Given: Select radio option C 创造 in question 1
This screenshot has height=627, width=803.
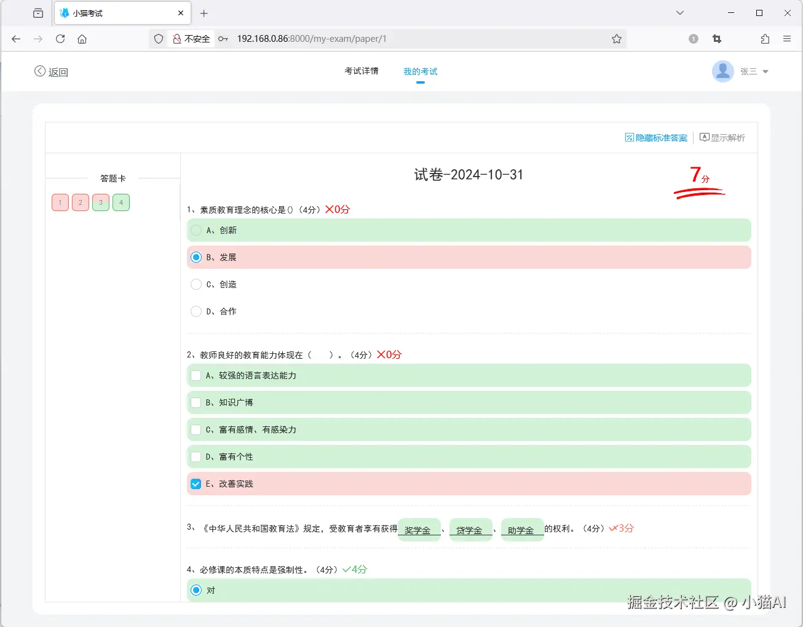Looking at the screenshot, I should coord(196,284).
